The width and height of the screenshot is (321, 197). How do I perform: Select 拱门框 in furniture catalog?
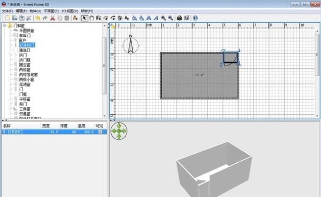[x=25, y=60]
